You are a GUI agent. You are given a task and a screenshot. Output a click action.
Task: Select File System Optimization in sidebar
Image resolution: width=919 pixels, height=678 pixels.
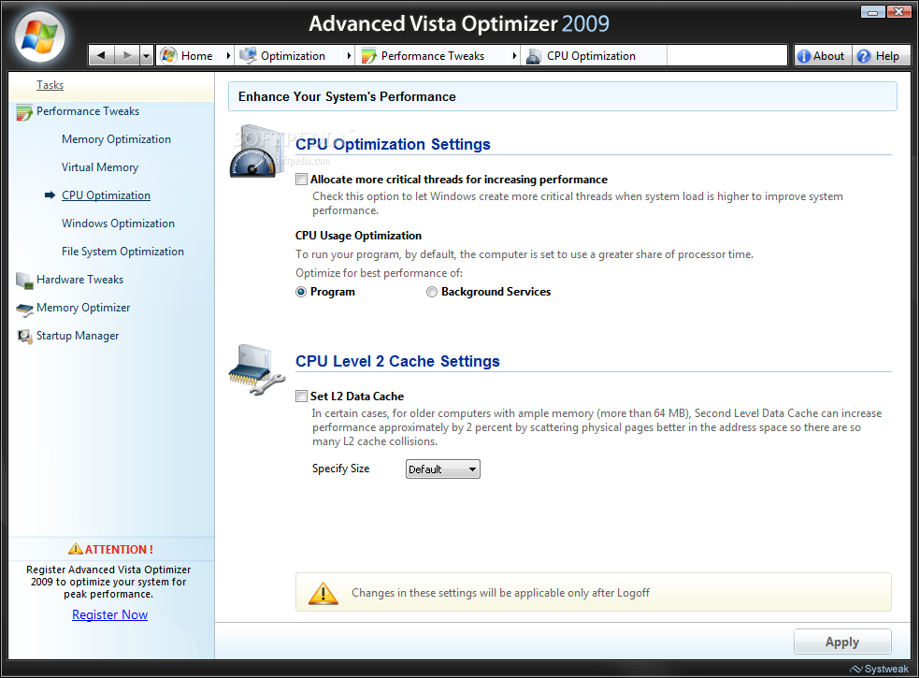122,252
